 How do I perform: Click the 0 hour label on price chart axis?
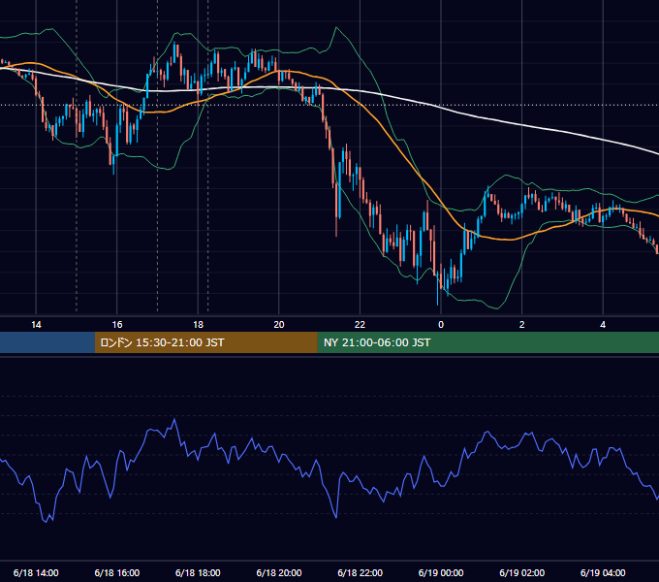(441, 325)
